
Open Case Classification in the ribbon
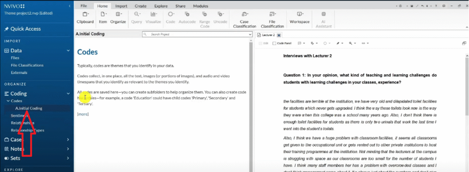click(245, 20)
